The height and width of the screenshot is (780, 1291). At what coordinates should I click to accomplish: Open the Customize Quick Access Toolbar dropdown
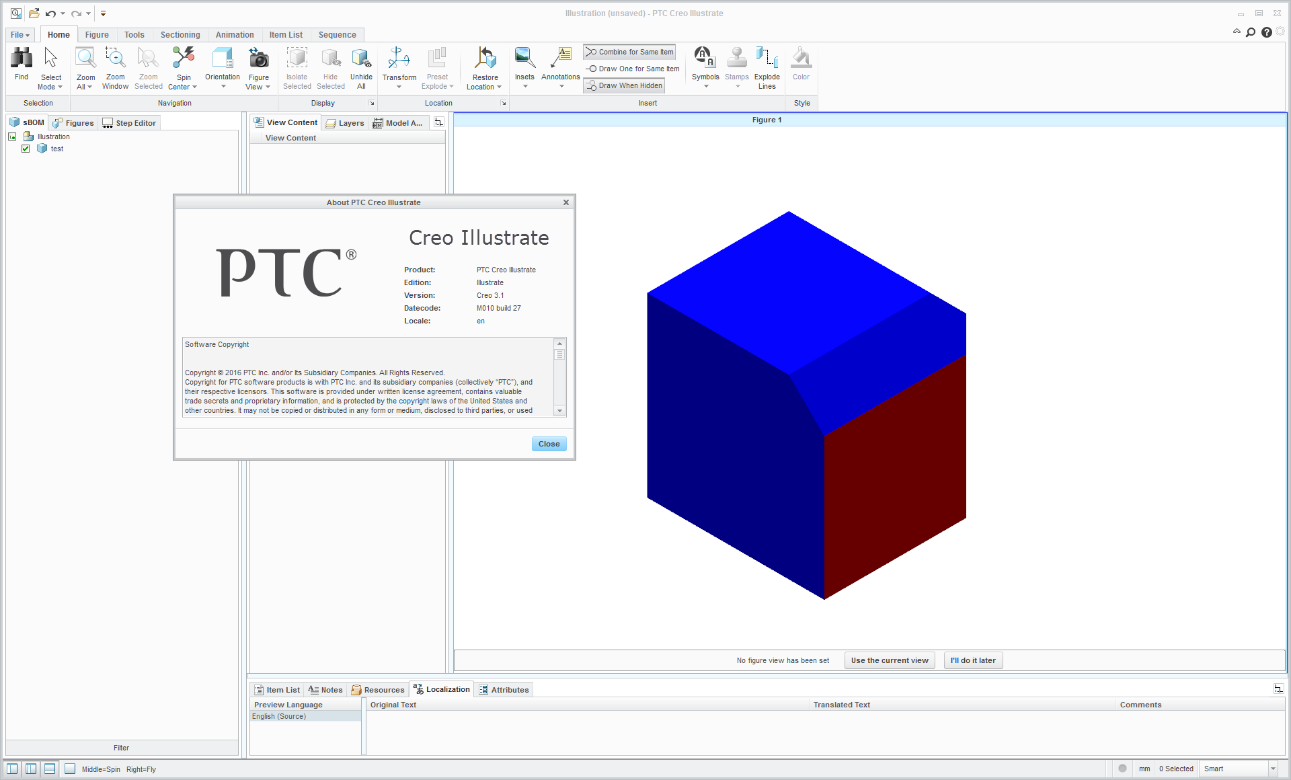click(x=103, y=13)
